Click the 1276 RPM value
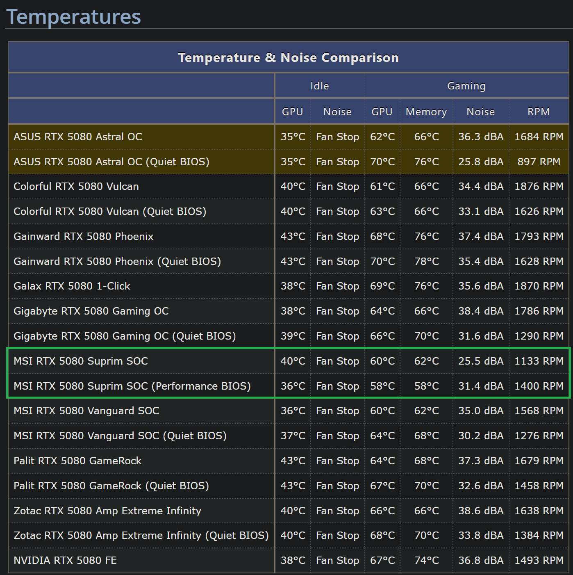 pyautogui.click(x=539, y=436)
